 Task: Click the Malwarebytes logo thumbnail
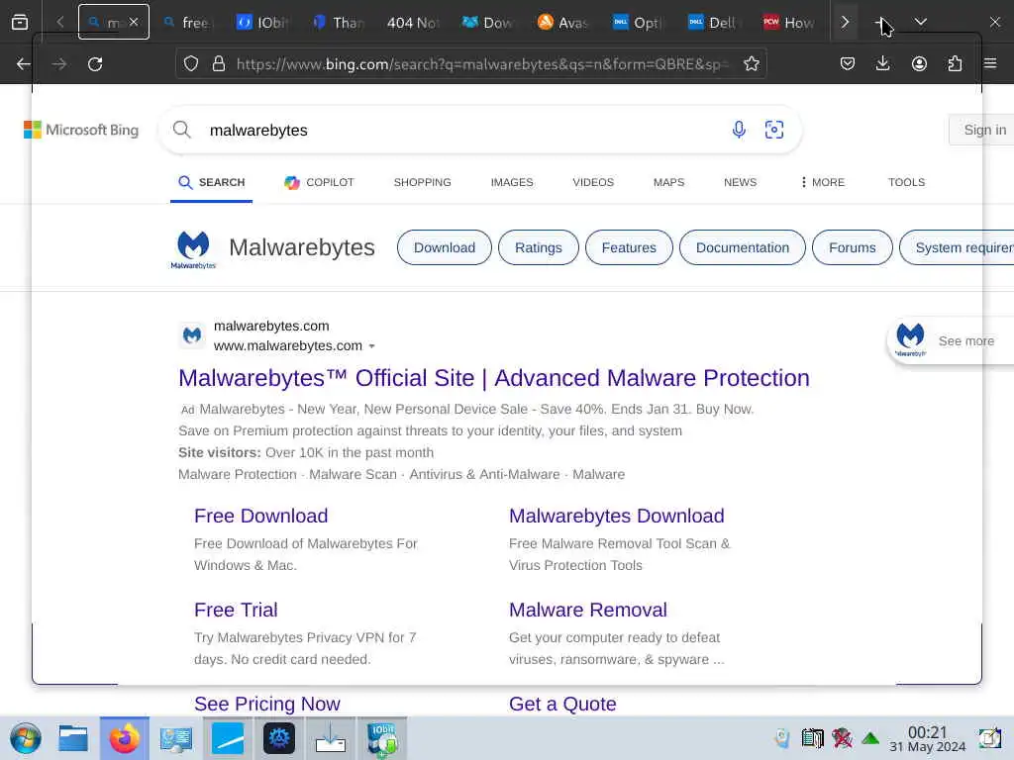click(x=193, y=248)
